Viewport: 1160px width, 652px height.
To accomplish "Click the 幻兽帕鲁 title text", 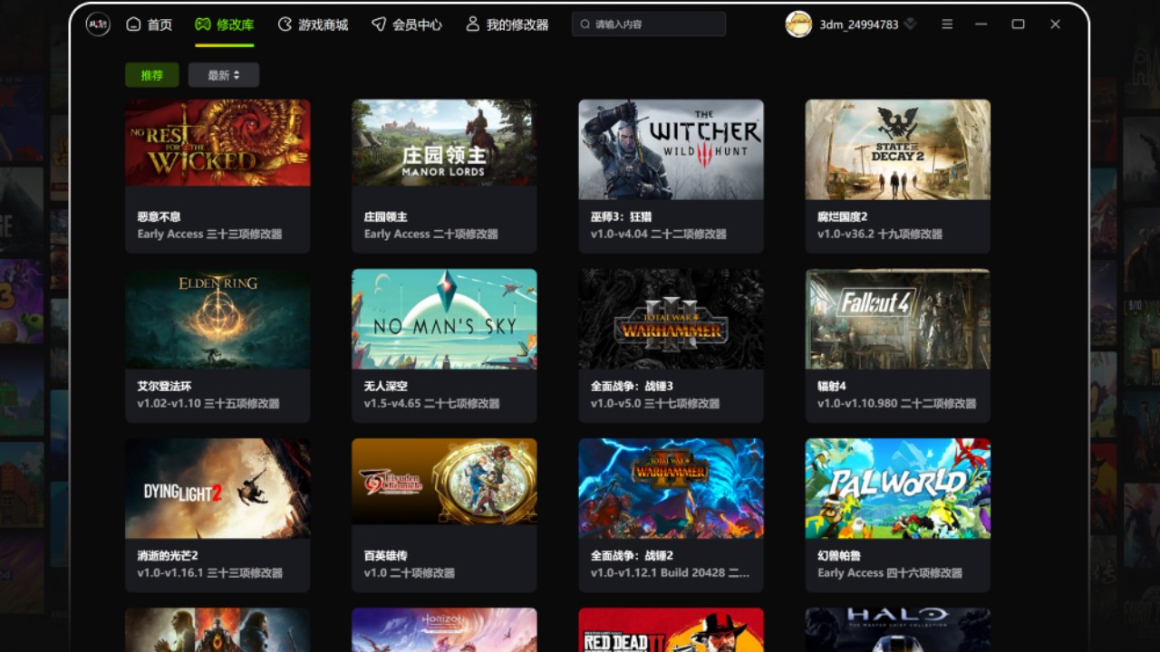I will (839, 556).
